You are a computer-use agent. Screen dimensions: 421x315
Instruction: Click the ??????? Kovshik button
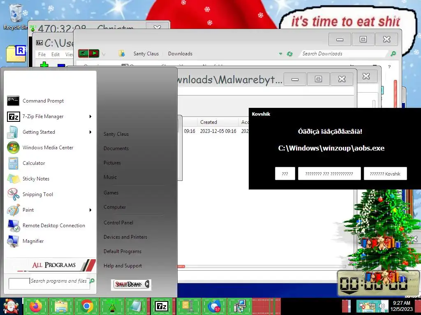385,174
